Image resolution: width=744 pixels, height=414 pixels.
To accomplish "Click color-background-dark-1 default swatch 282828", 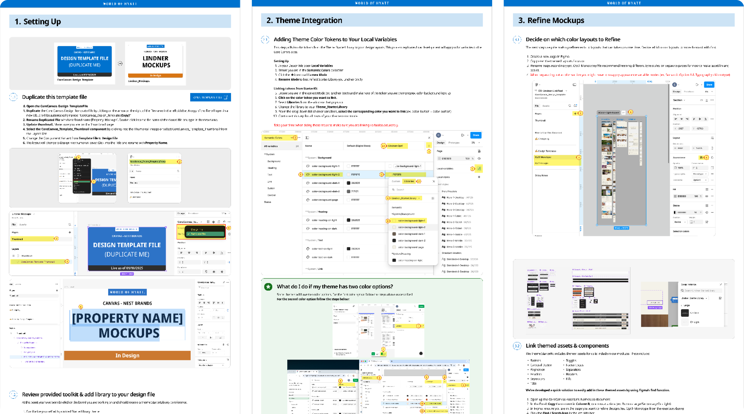I will pyautogui.click(x=348, y=183).
